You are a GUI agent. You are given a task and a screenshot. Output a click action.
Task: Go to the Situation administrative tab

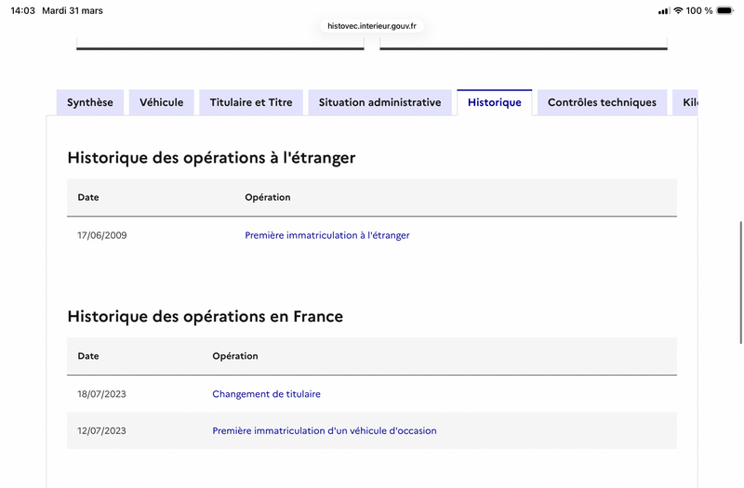click(x=379, y=102)
